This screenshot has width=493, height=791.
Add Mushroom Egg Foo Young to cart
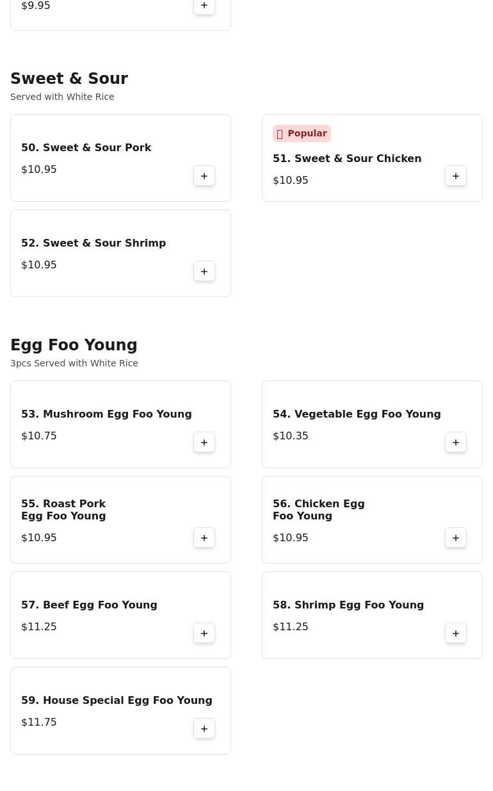coord(204,443)
